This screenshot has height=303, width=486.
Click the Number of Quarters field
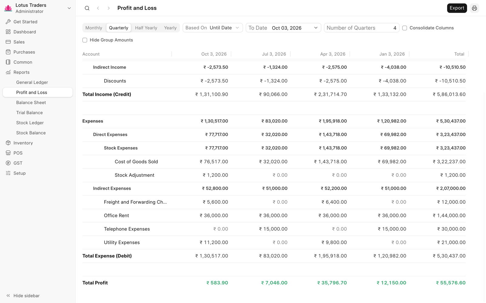(361, 28)
